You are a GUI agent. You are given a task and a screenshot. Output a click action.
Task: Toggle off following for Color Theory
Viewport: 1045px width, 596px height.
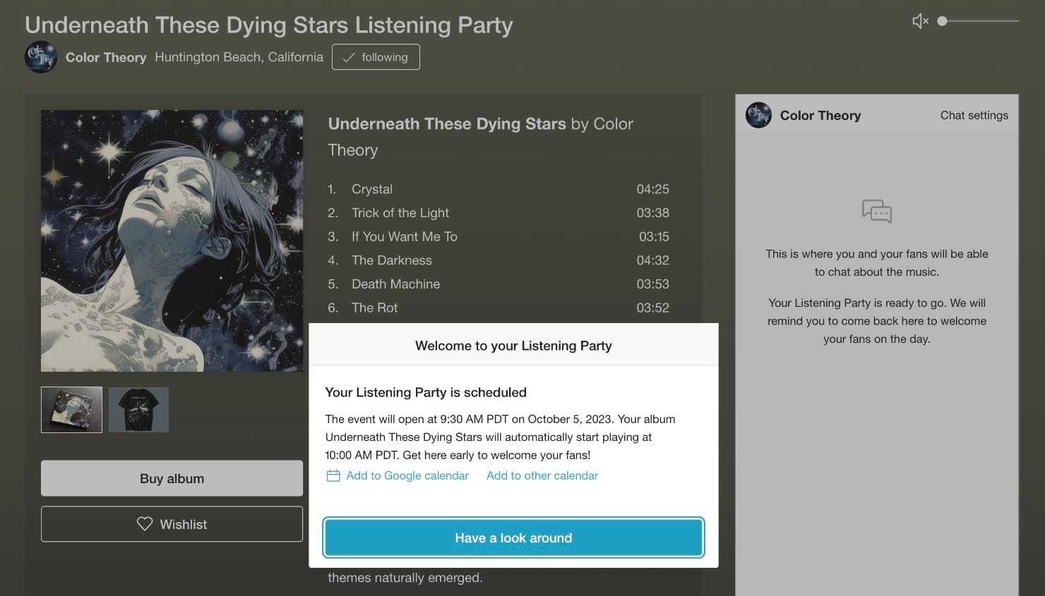376,57
